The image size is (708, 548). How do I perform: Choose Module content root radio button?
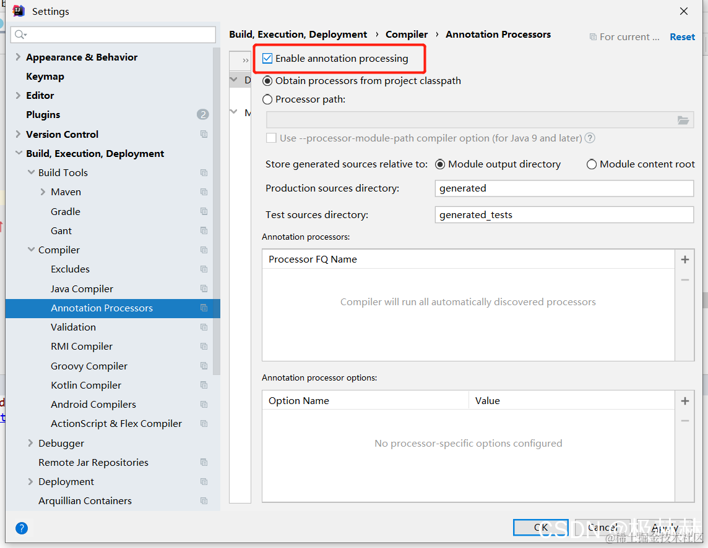point(592,164)
